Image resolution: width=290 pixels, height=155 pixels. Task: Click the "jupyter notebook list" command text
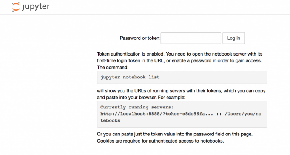click(130, 77)
